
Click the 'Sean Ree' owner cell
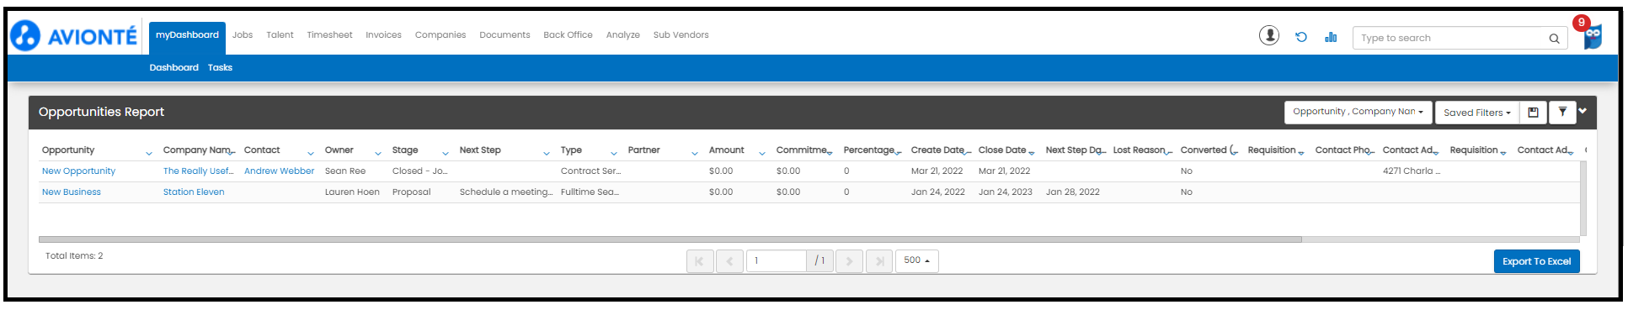[345, 171]
